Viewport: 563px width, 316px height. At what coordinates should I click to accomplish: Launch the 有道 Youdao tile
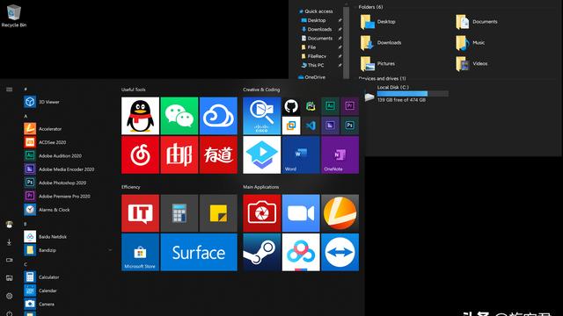pyautogui.click(x=218, y=154)
